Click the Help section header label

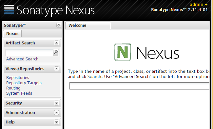[10, 122]
